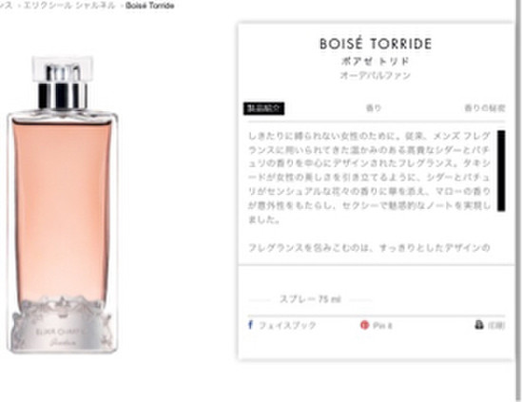The height and width of the screenshot is (402, 523).
Task: Select the 製品紹介 tab
Action: [x=263, y=108]
